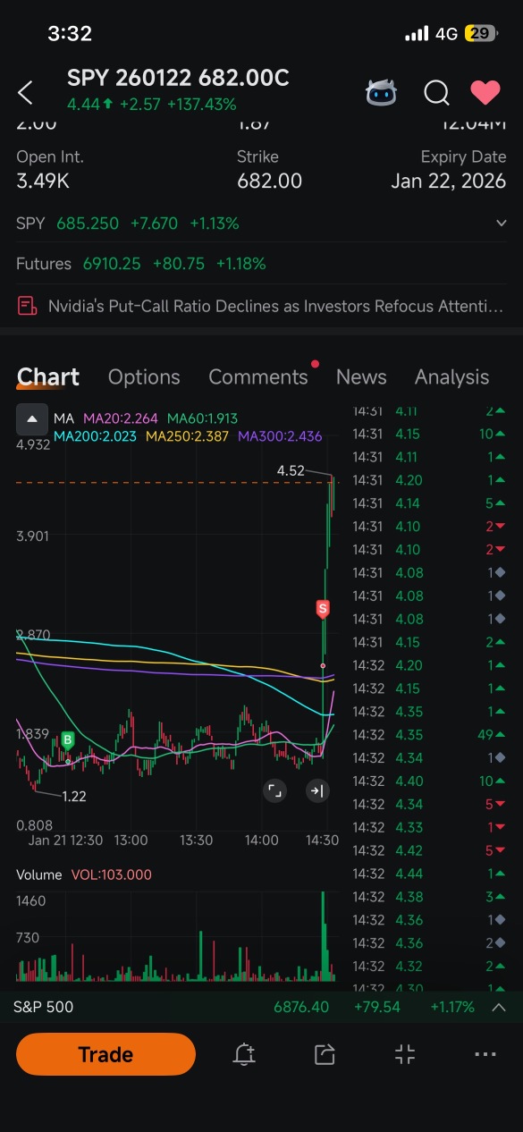Tap the S&P 500 index ticker bar
This screenshot has width=523, height=1132.
coord(261,1007)
